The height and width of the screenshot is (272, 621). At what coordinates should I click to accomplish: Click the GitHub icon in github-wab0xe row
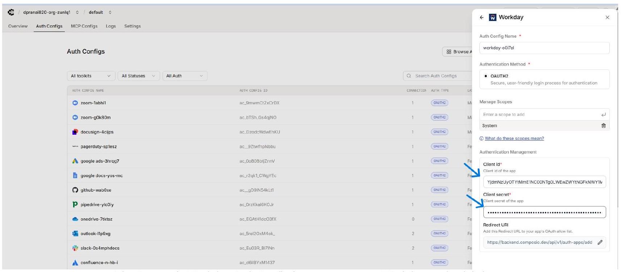75,190
